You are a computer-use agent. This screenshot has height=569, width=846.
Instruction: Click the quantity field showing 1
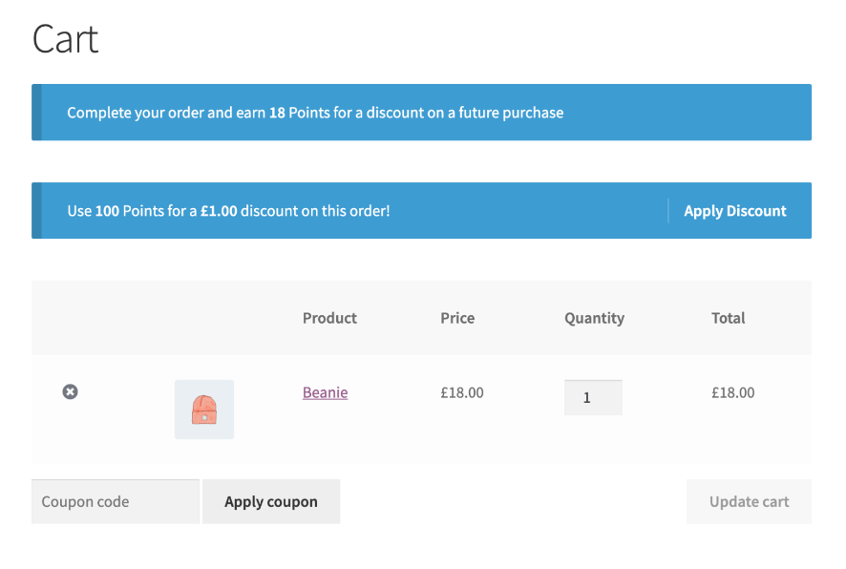[592, 397]
